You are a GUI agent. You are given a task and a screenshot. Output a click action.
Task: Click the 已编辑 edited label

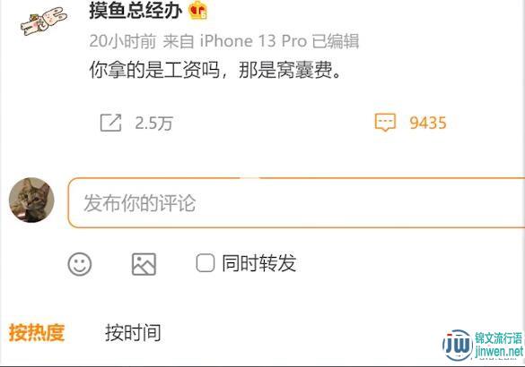coord(336,41)
